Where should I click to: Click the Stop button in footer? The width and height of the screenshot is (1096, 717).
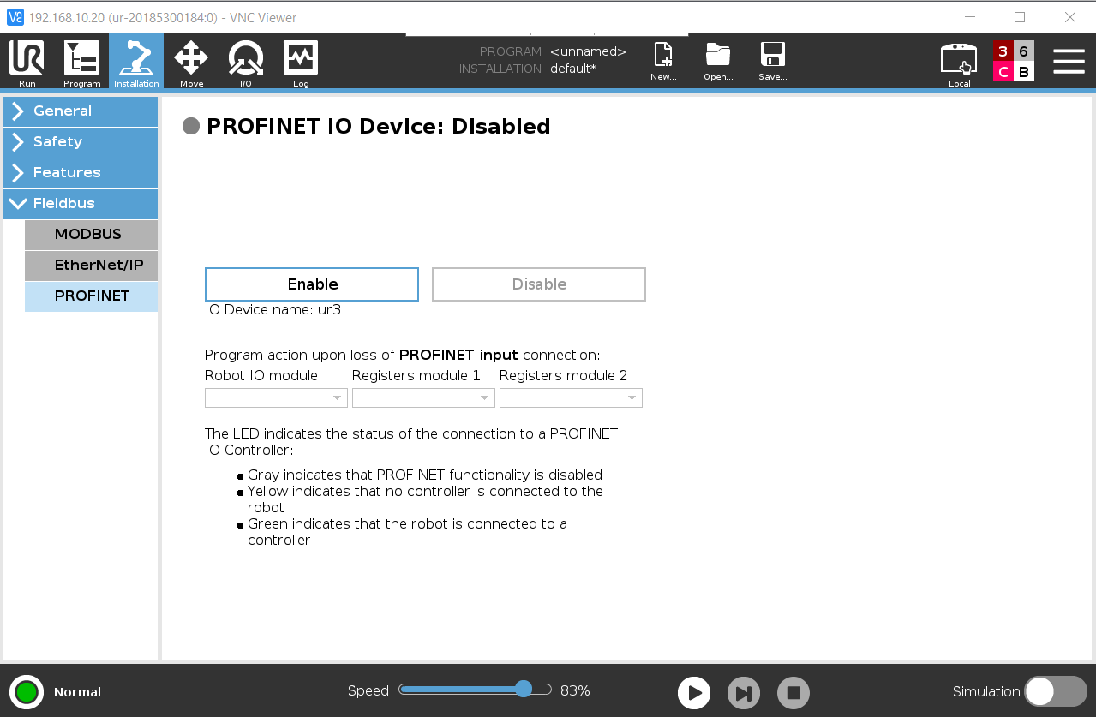[794, 692]
